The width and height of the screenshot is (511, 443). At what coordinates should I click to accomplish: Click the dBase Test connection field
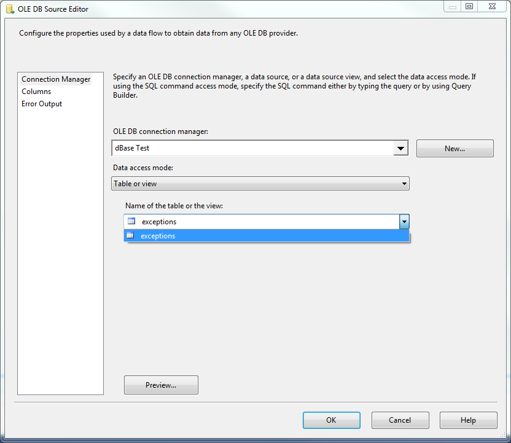pos(252,148)
